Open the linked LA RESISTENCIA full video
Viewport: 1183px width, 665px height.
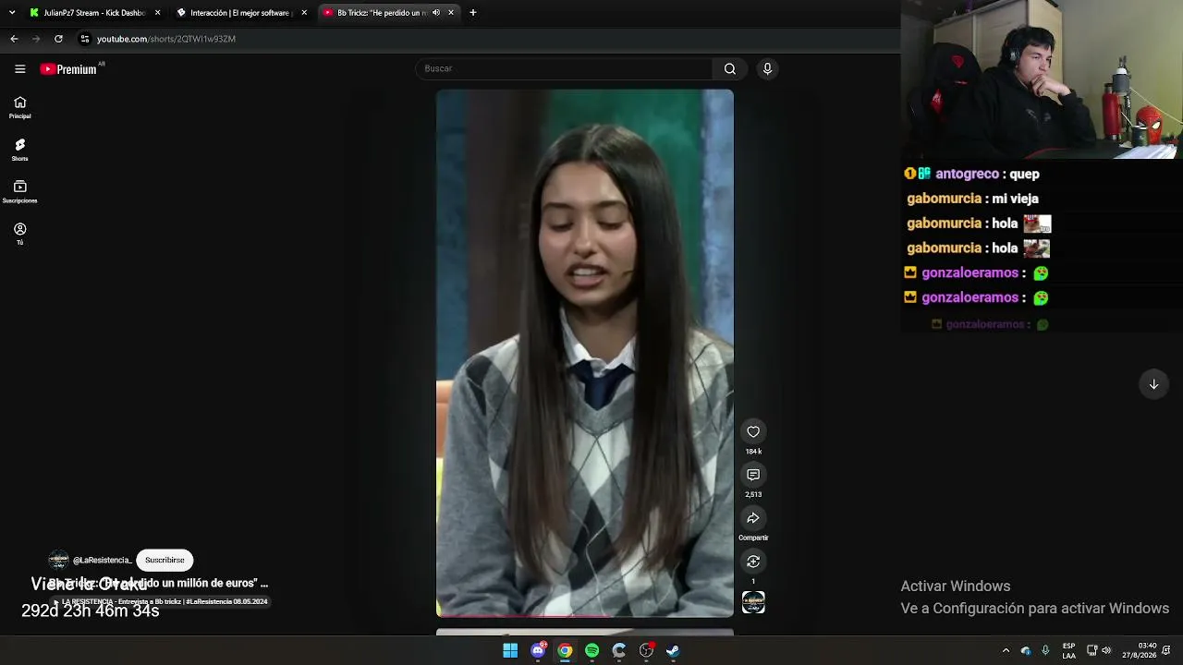[161, 601]
